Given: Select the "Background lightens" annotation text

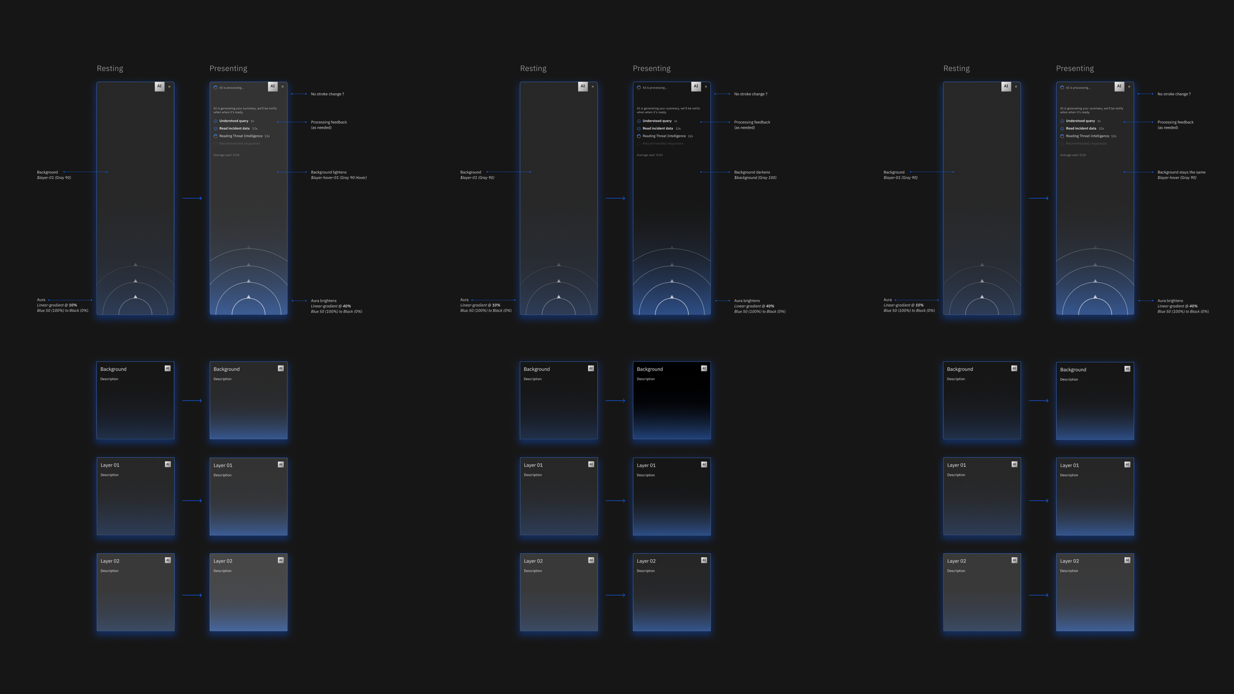Looking at the screenshot, I should coord(329,172).
